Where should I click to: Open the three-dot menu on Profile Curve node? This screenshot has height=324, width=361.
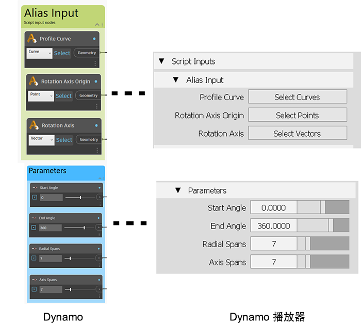point(95,63)
